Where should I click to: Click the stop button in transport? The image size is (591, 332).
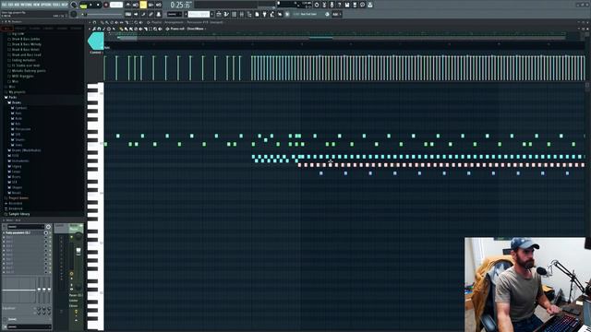point(98,5)
